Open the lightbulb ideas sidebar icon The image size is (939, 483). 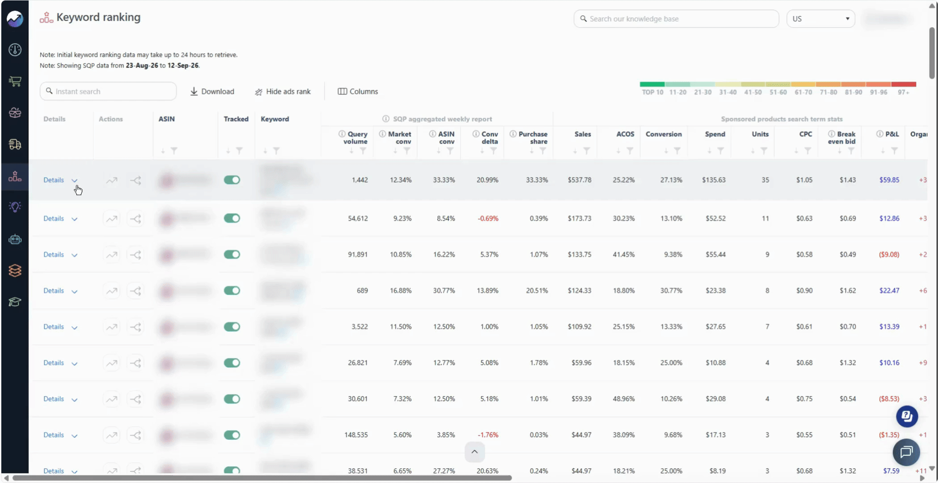click(x=15, y=207)
